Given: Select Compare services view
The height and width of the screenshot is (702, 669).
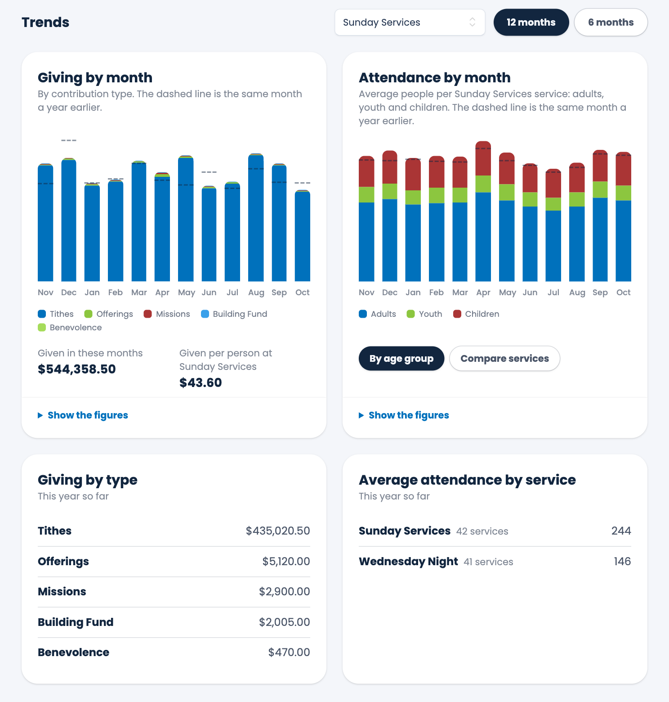Looking at the screenshot, I should tap(504, 359).
